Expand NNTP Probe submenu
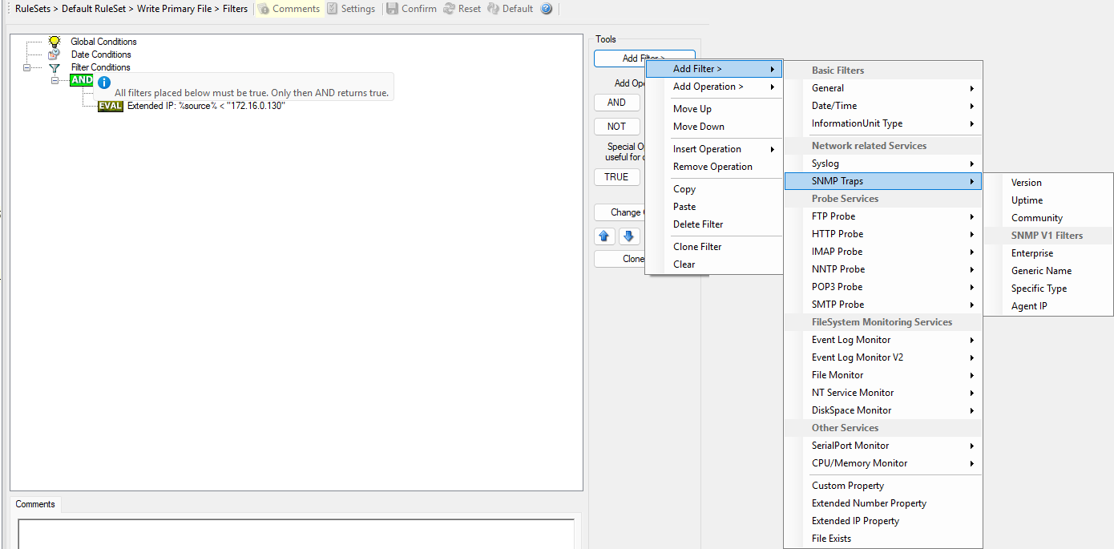The width and height of the screenshot is (1114, 549). [883, 269]
